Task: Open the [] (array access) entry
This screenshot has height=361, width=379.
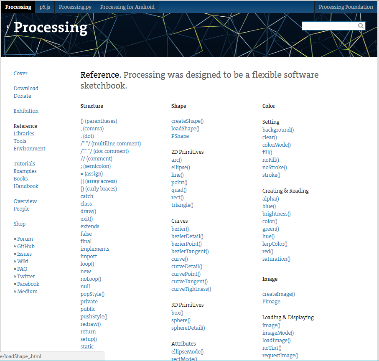Action: point(99,181)
